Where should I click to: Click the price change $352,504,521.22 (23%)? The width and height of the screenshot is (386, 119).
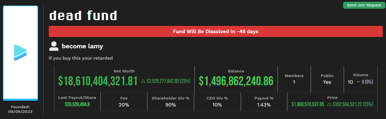point(350,104)
